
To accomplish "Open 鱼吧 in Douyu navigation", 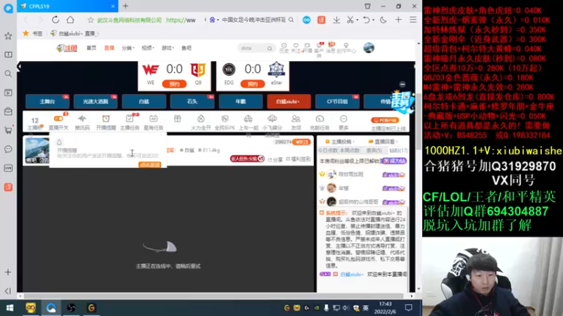I will (186, 48).
